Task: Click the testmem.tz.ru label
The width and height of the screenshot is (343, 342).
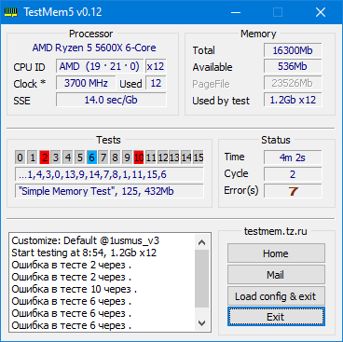Action: (276, 231)
